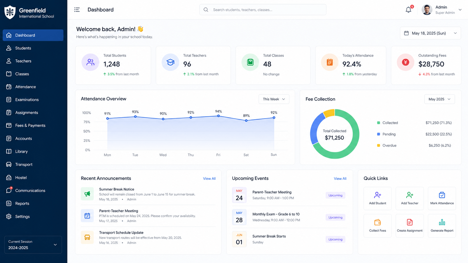
Task: Click the Collect Fees wallet icon
Action: 377,222
